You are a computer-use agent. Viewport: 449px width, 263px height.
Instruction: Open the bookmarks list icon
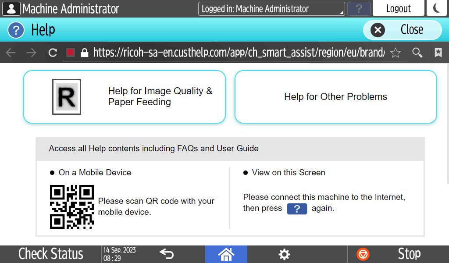pos(438,53)
